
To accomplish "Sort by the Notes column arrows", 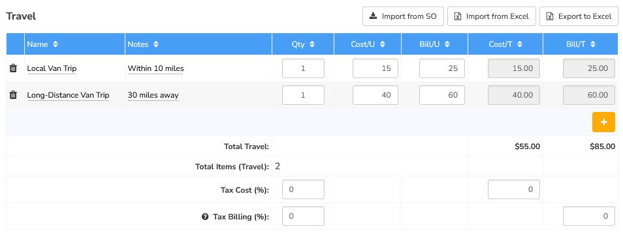I will coord(155,44).
